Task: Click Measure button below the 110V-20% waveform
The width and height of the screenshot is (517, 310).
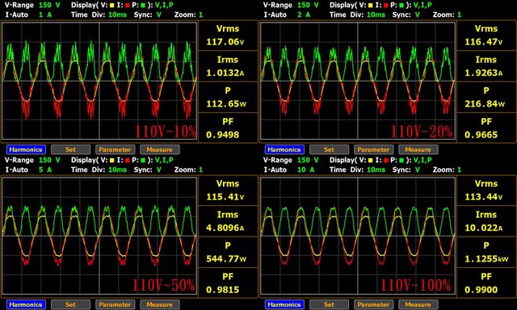Action: [x=418, y=149]
